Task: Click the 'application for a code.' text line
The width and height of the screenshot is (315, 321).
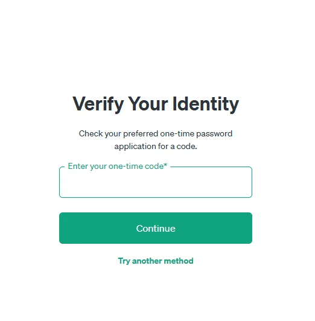Action: click(x=156, y=147)
